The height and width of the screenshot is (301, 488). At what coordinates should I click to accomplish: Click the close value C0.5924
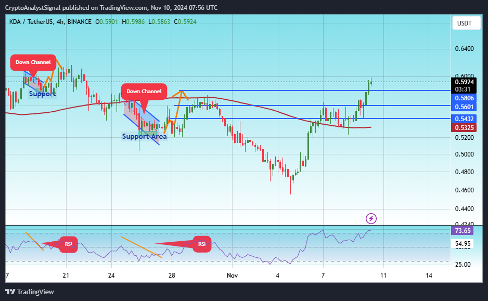tap(185, 22)
